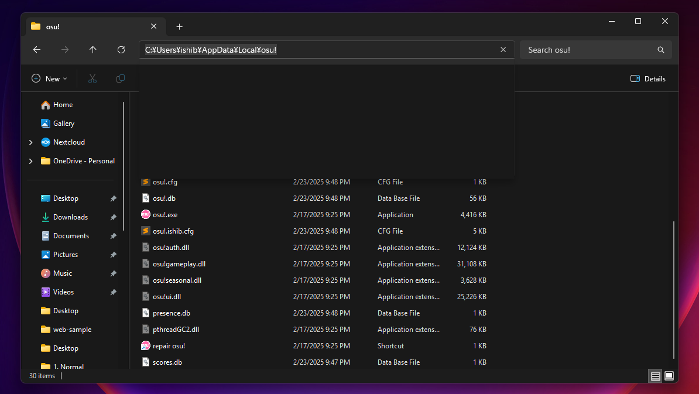This screenshot has height=394, width=699.
Task: Close the osu! tab
Action: coord(154,27)
